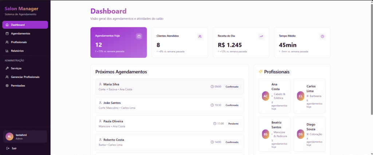Select Roberto Costa's 14:00 appointment
Screen dimensions: 373x155
tap(170, 142)
